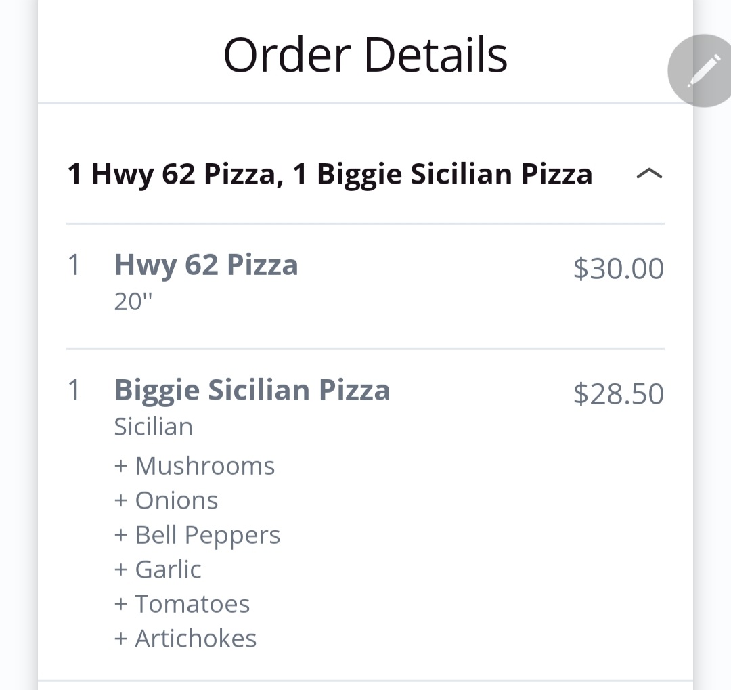Select the bold Biggie Sicilian Pizza item name
Viewport: 731px width, 690px height.
(x=252, y=390)
